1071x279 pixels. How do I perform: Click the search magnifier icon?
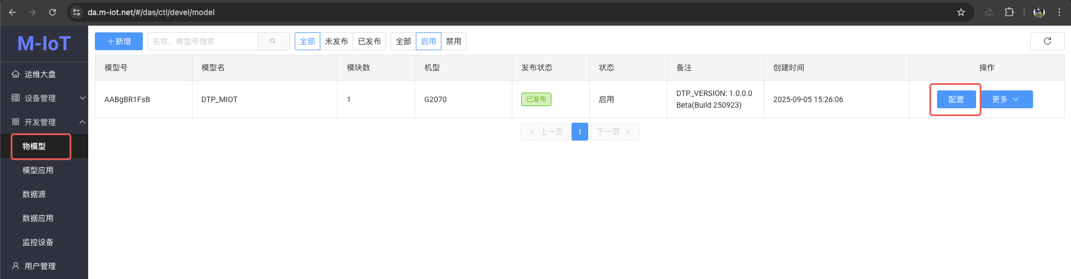pos(273,41)
